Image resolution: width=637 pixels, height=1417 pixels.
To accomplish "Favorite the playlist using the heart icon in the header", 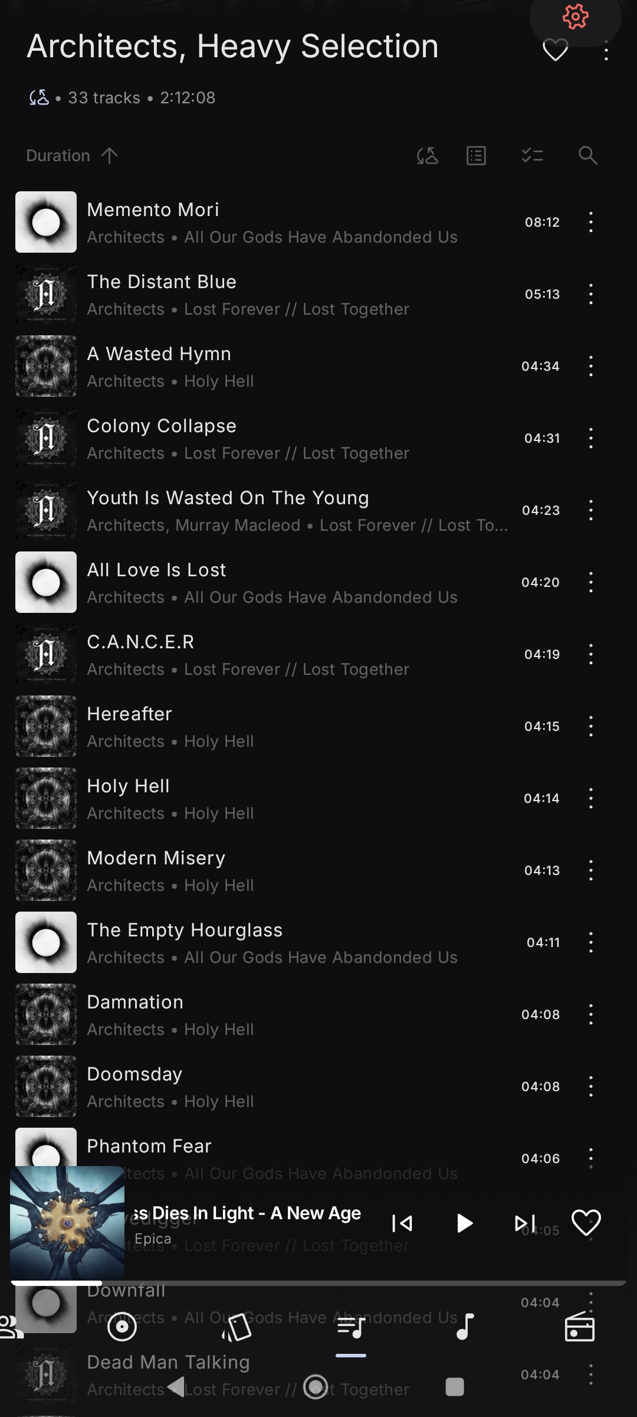I will (x=555, y=50).
